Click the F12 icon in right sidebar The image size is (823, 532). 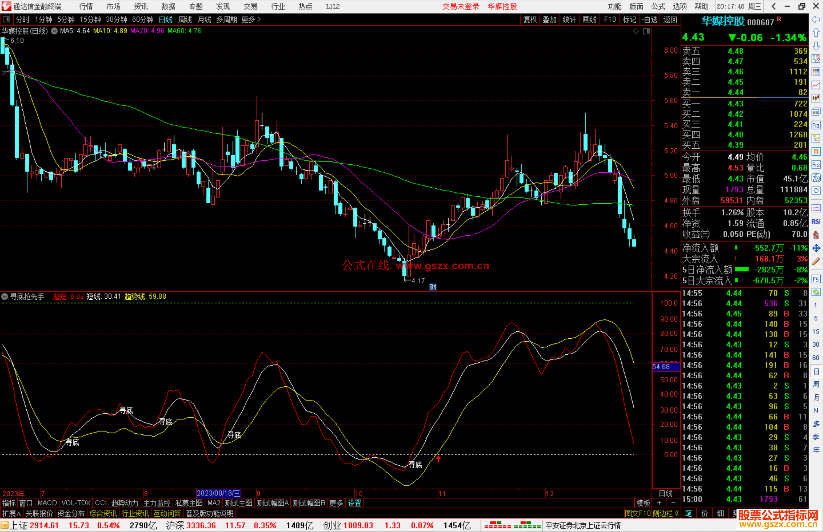tap(816, 165)
